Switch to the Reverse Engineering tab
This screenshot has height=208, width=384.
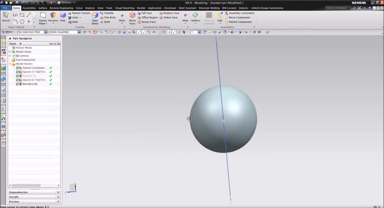click(x=61, y=8)
